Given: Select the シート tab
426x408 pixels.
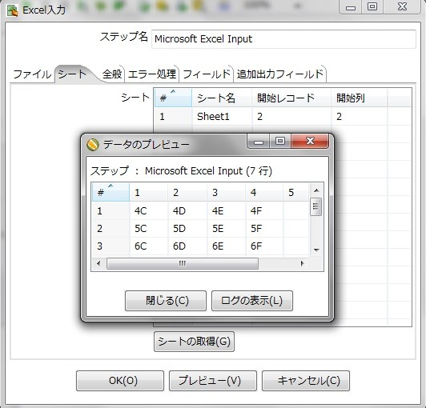Looking at the screenshot, I should 72,74.
